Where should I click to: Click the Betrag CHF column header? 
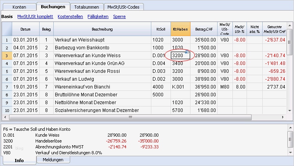tap(203, 29)
